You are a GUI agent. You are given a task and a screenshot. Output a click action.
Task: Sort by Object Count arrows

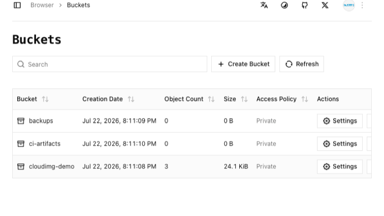211,99
